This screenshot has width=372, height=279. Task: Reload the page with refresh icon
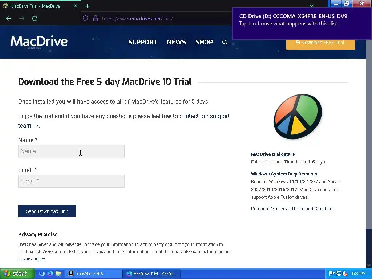(x=35, y=19)
